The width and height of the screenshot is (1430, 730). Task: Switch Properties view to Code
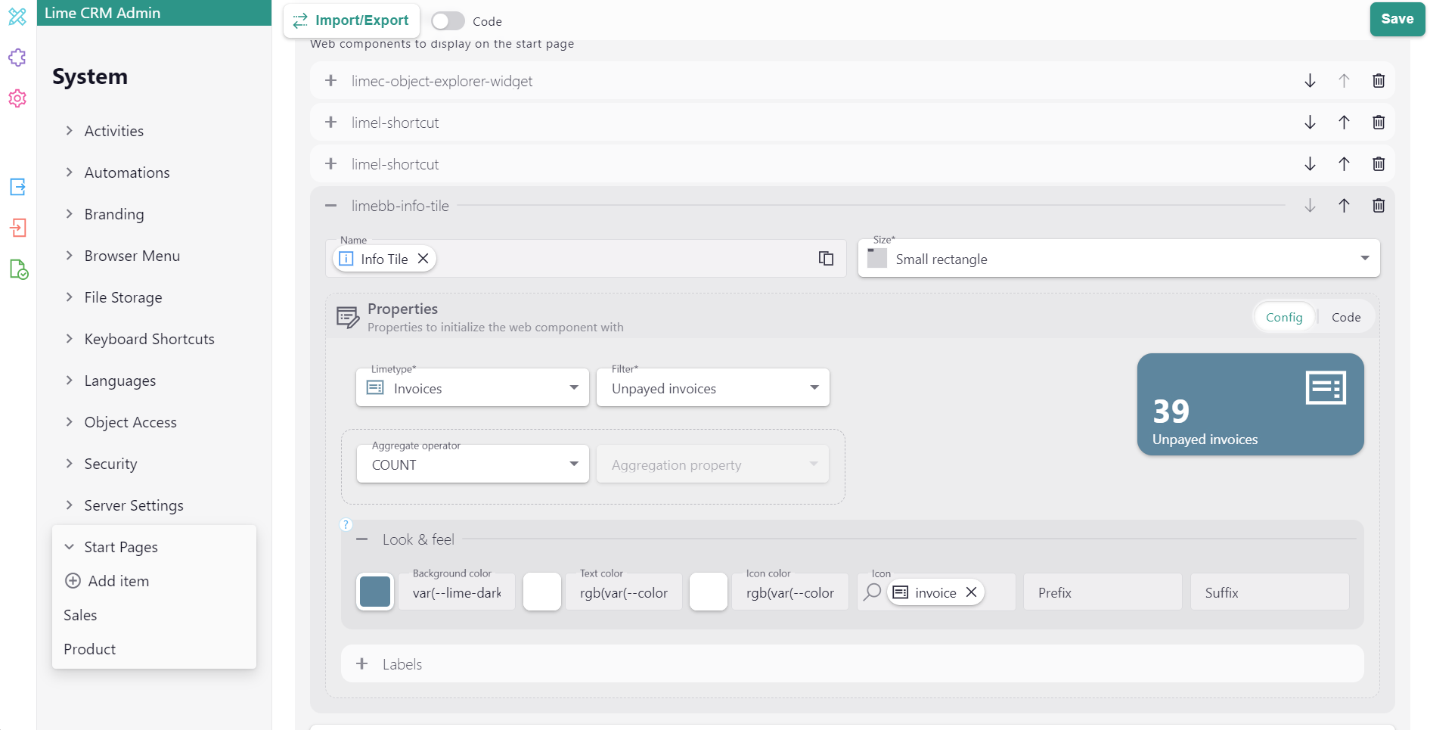point(1345,318)
